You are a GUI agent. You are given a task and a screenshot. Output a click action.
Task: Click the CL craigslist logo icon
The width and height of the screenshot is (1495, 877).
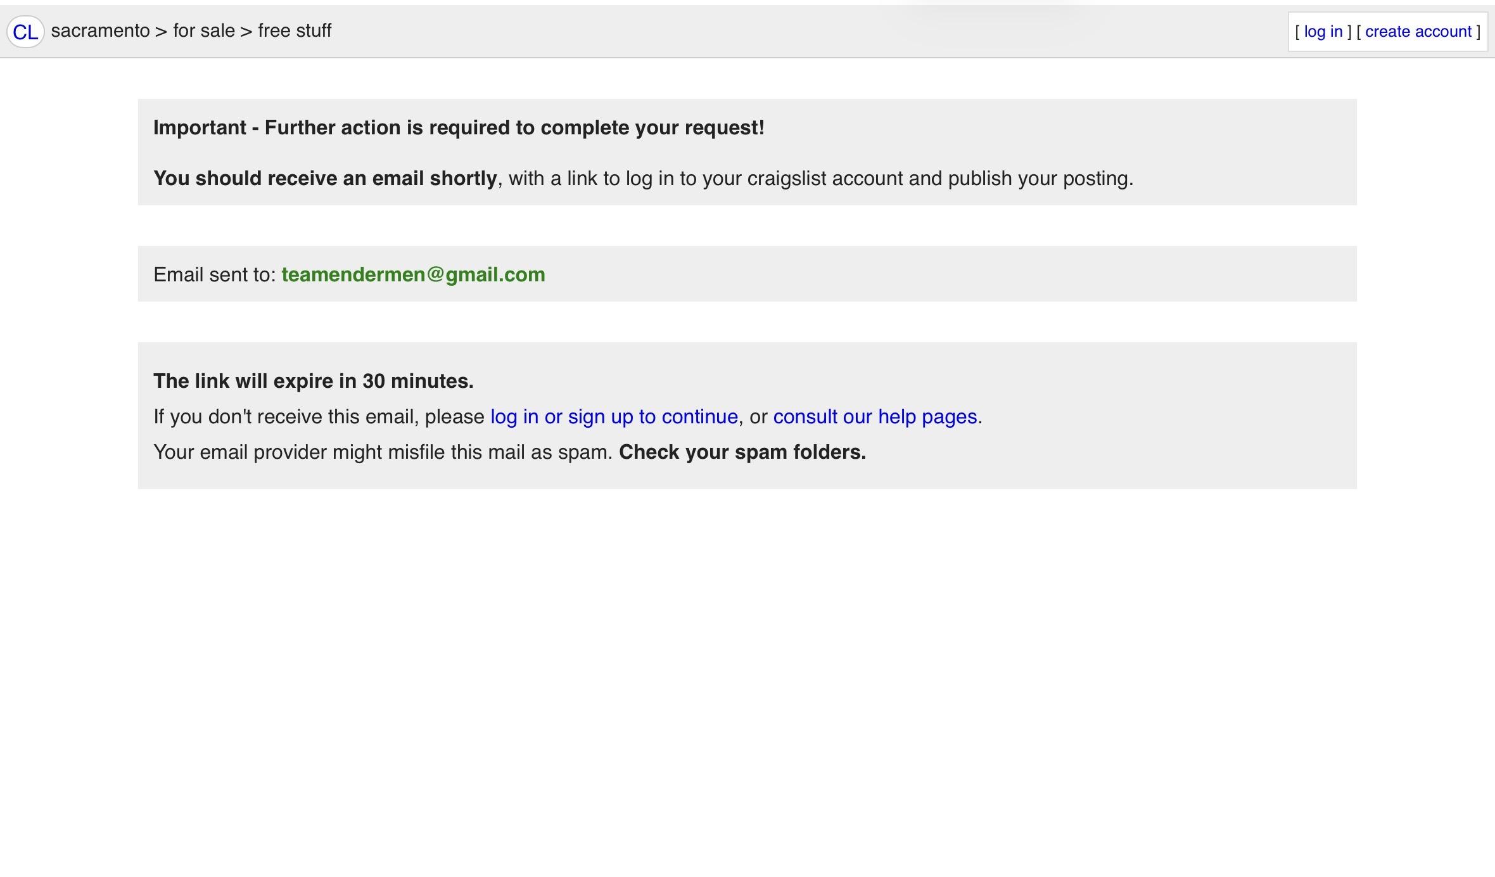tap(25, 32)
